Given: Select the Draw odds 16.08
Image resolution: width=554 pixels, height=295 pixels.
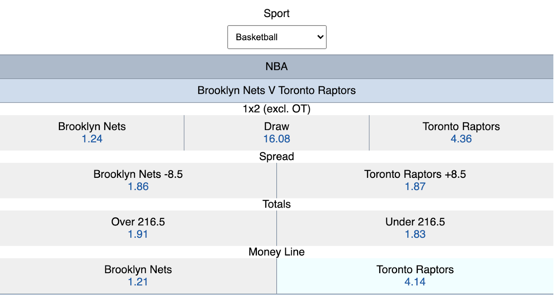Looking at the screenshot, I should (277, 133).
